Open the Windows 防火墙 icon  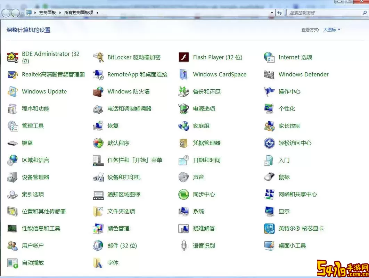coord(98,92)
